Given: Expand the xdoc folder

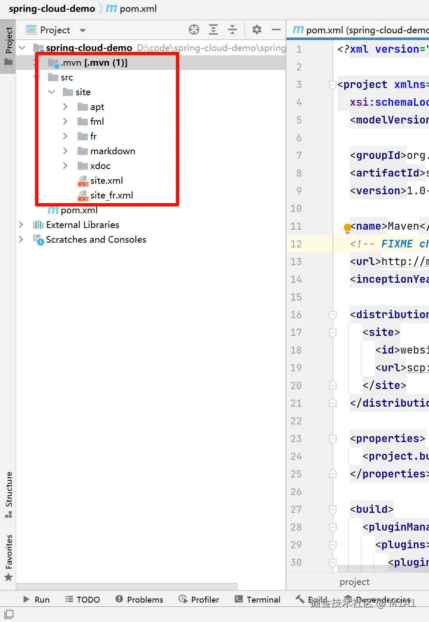Looking at the screenshot, I should [x=65, y=166].
